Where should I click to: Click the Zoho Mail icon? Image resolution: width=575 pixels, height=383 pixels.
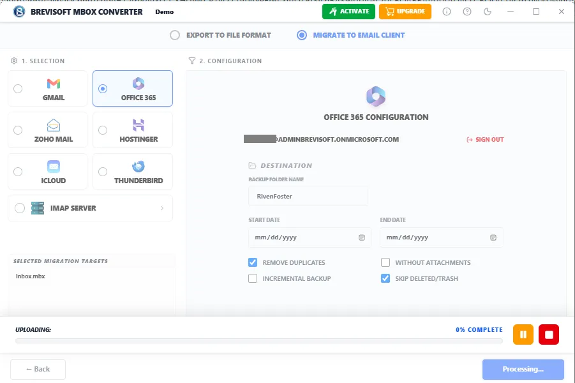click(54, 126)
